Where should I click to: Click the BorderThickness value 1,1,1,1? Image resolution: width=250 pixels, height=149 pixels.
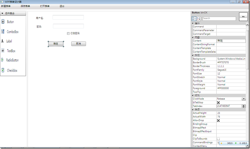(221, 66)
